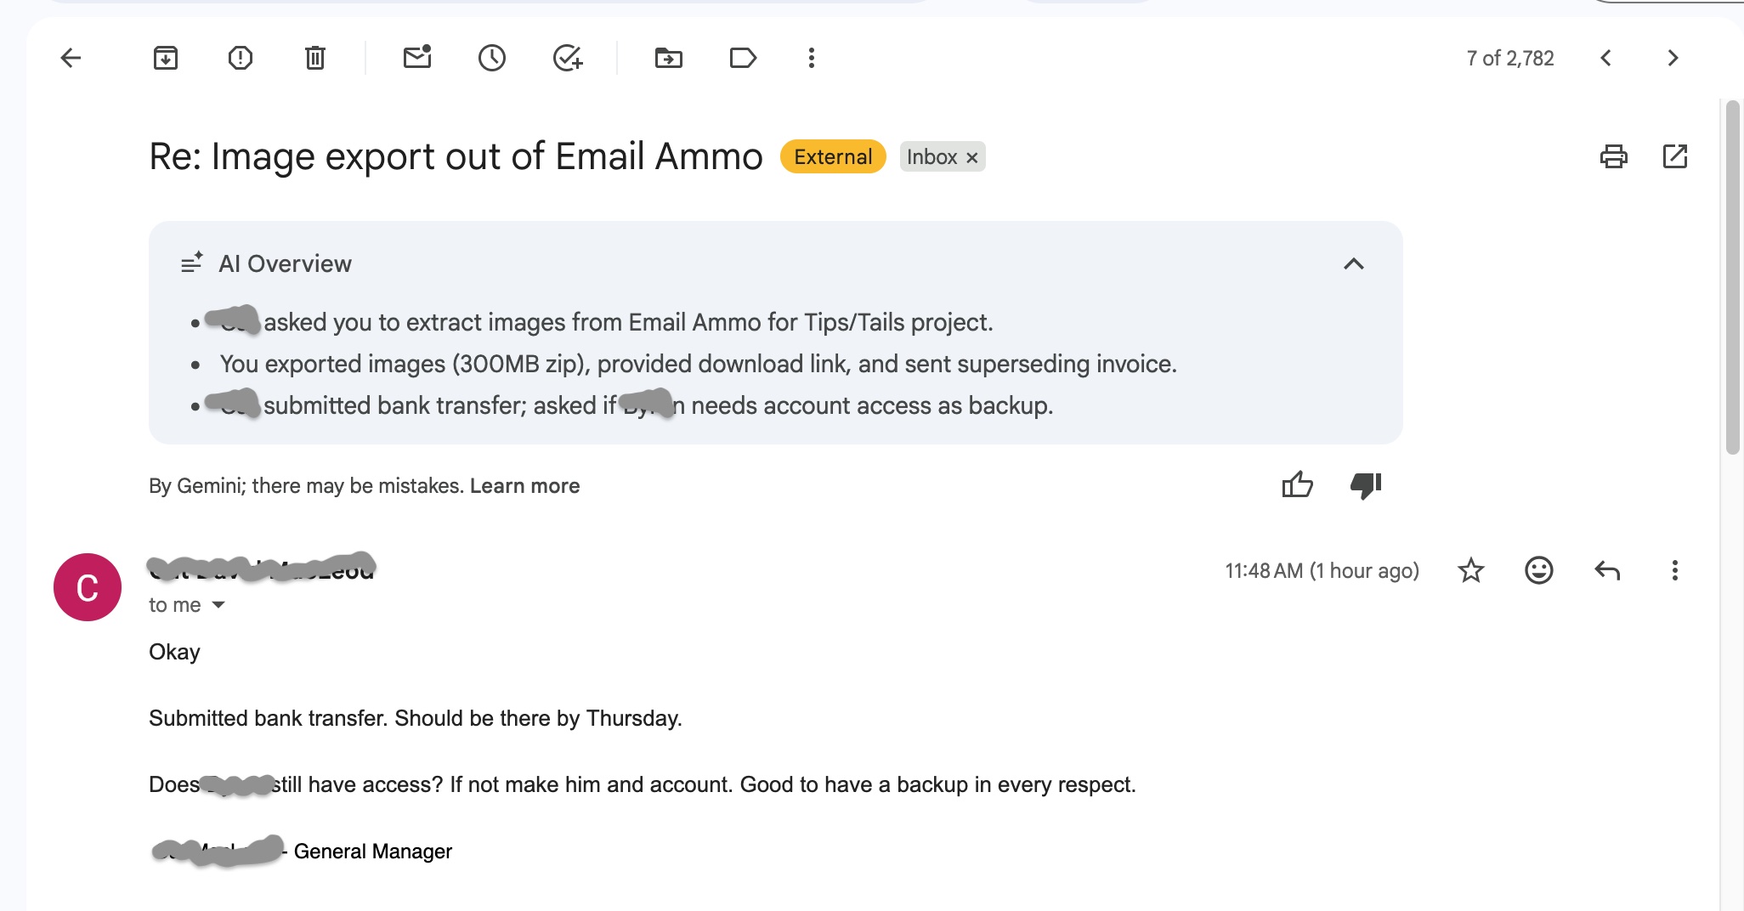
Task: Move email to another folder
Action: pos(669,58)
